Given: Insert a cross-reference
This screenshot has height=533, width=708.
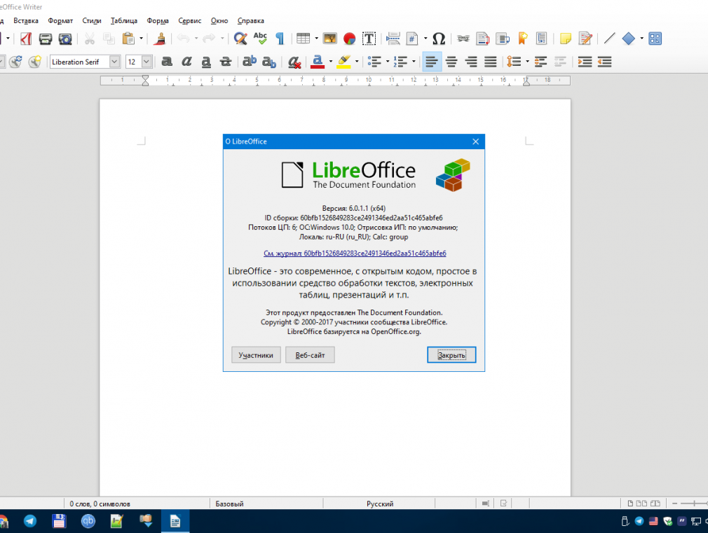Looking at the screenshot, I should 542,39.
